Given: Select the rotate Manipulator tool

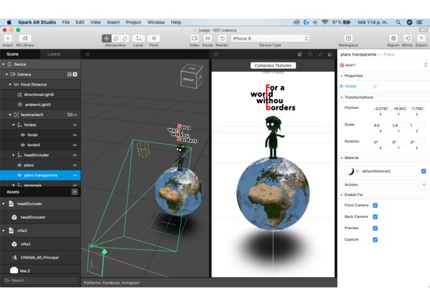Looking at the screenshot, I should coord(125,38).
